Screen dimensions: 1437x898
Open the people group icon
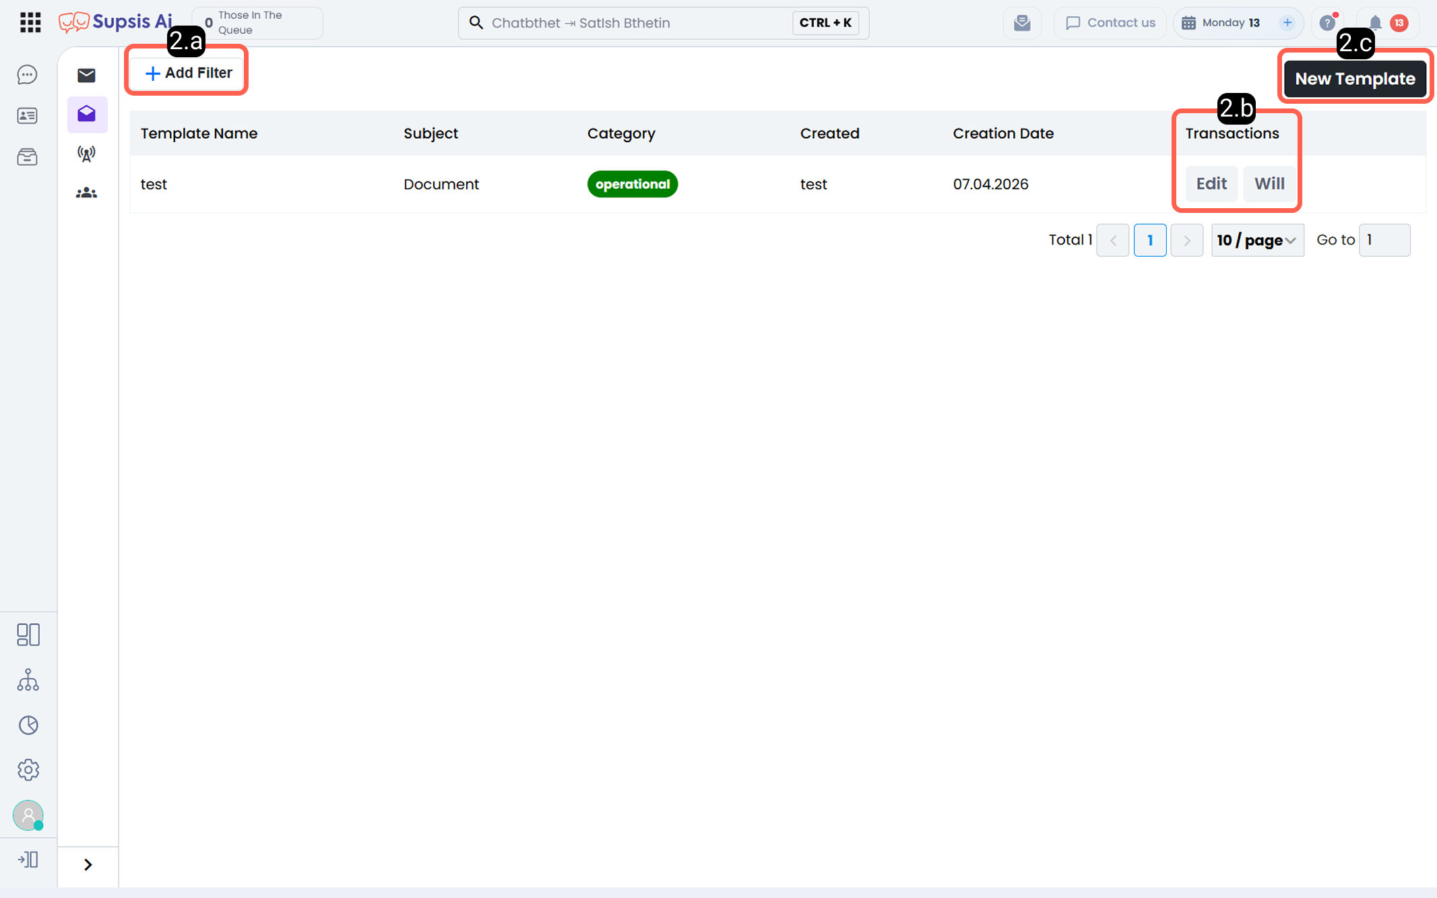pyautogui.click(x=86, y=193)
